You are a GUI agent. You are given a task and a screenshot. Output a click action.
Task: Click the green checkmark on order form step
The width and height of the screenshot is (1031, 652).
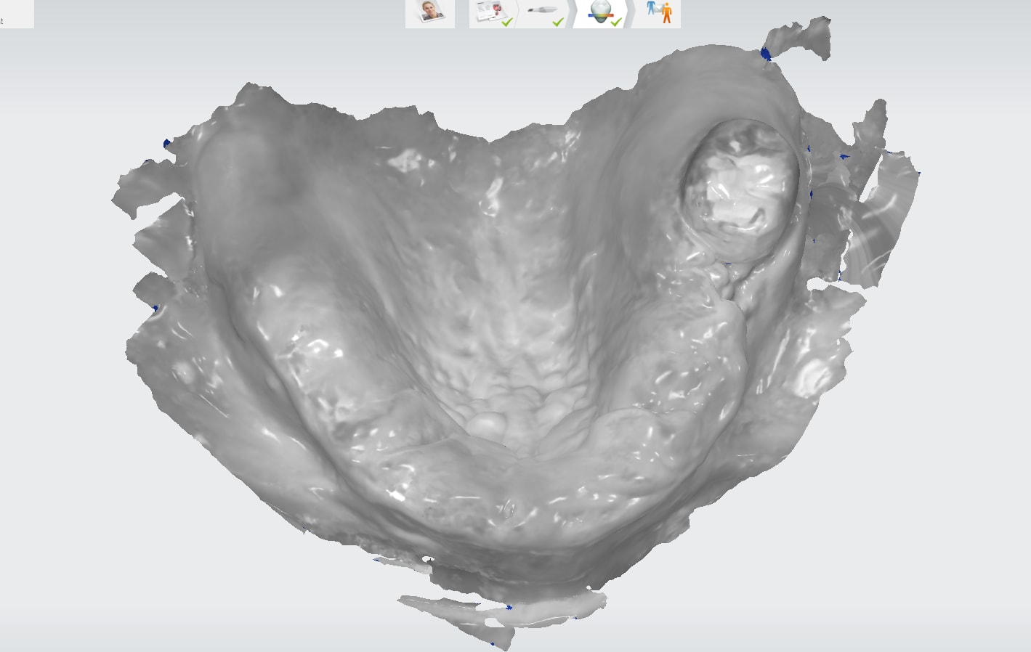507,22
